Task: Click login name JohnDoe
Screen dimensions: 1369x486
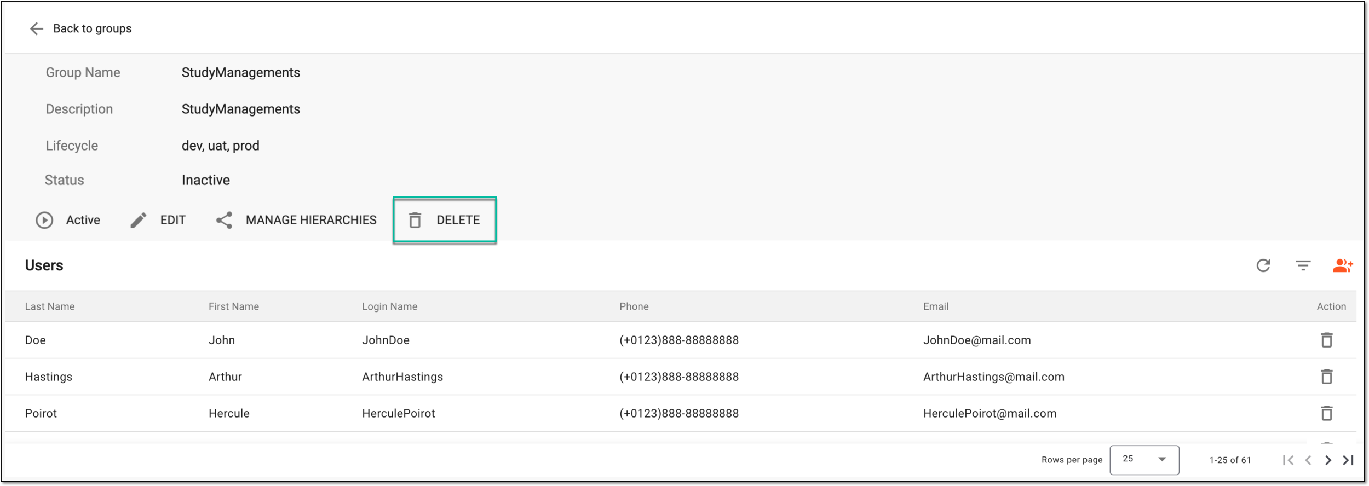Action: click(386, 340)
